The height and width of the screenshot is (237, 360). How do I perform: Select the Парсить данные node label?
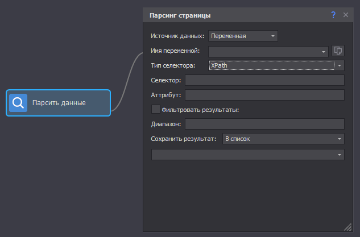coord(59,103)
